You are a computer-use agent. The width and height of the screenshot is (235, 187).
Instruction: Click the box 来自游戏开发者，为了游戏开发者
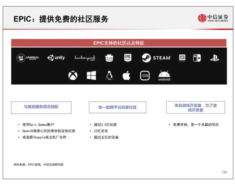195,107
